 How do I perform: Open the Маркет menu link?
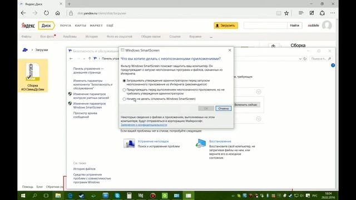pos(96,26)
